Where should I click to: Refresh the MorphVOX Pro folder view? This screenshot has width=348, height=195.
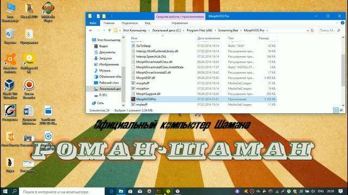coord(312,30)
